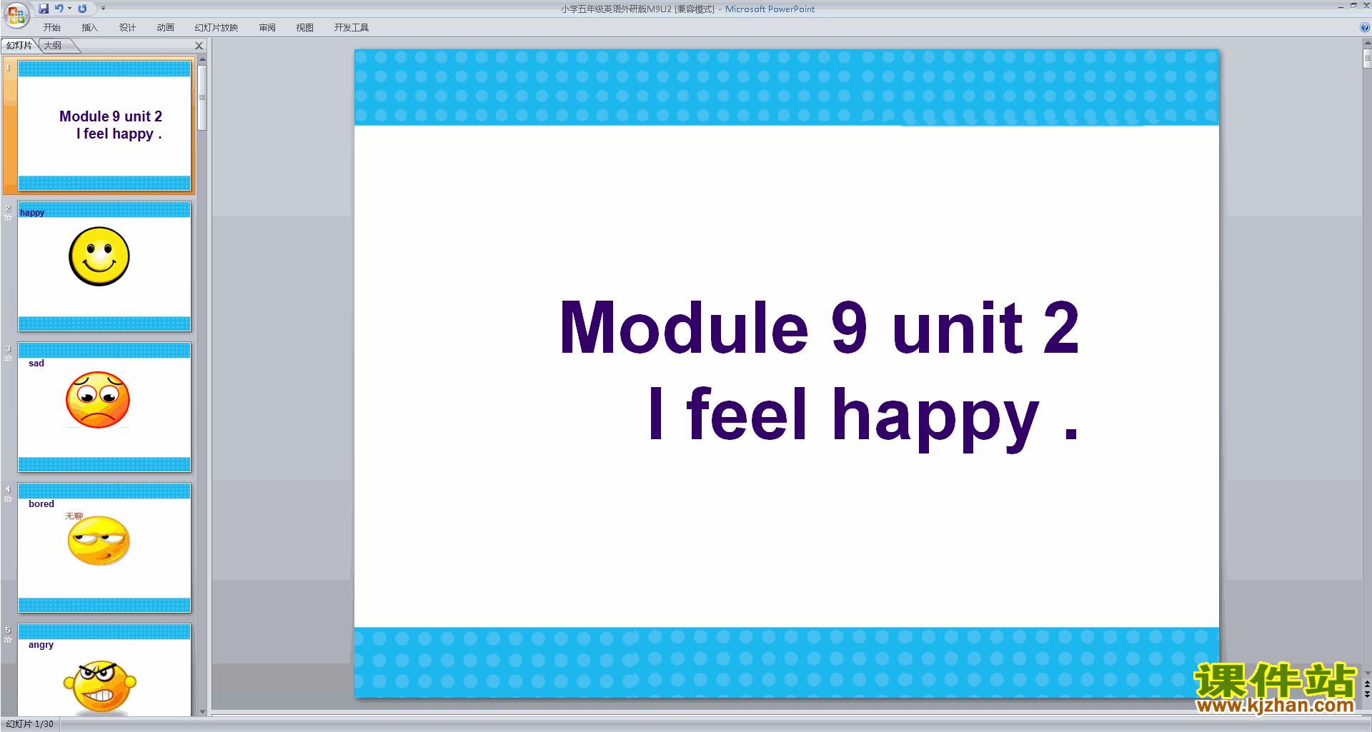Viewport: 1372px width, 732px height.
Task: Open the 审阅 ribbon tab
Action: pyautogui.click(x=267, y=28)
